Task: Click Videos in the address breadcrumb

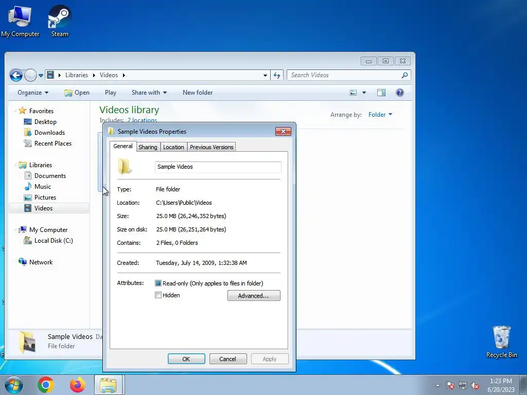Action: 109,75
